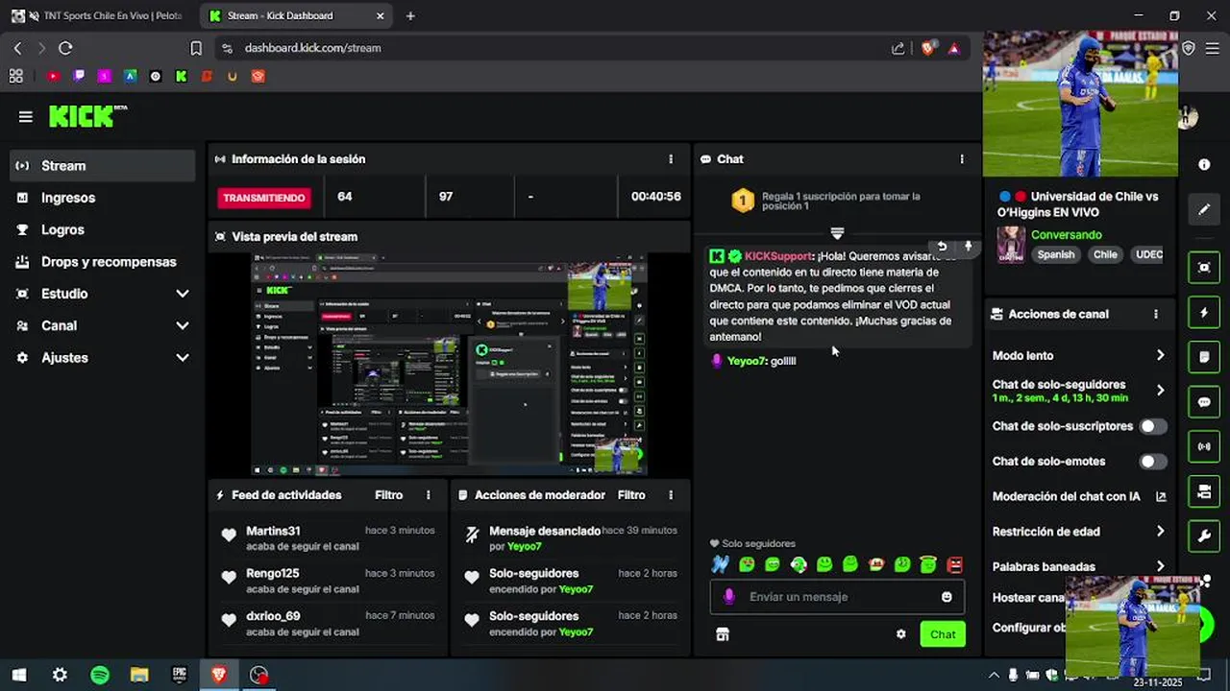Open Feed de actividades three-dot menu
Screen dimensions: 1230x691
[x=429, y=495]
